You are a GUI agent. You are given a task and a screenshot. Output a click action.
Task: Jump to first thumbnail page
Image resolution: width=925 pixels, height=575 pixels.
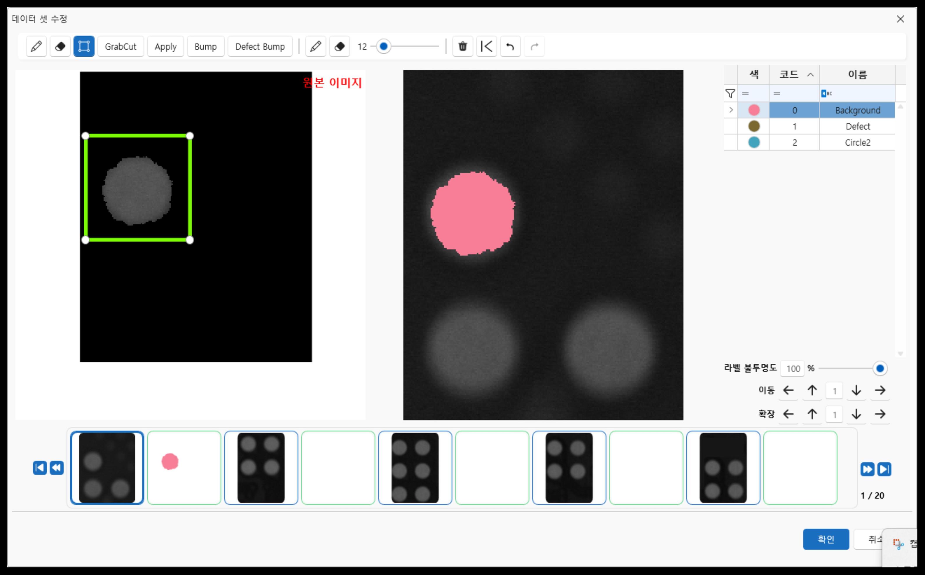pos(40,468)
